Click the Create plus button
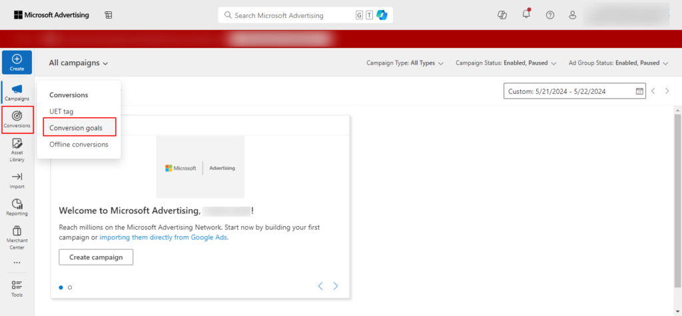Viewport: 682px width, 316px height. coord(17,62)
